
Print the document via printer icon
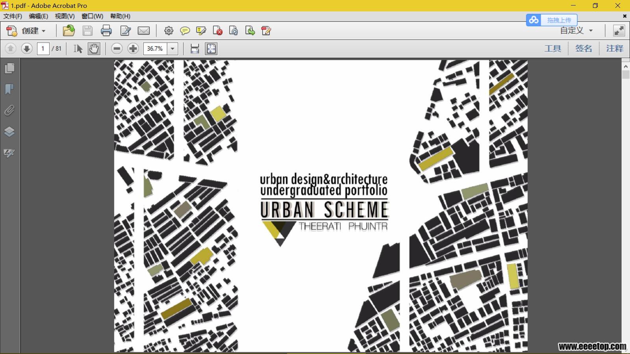(106, 31)
